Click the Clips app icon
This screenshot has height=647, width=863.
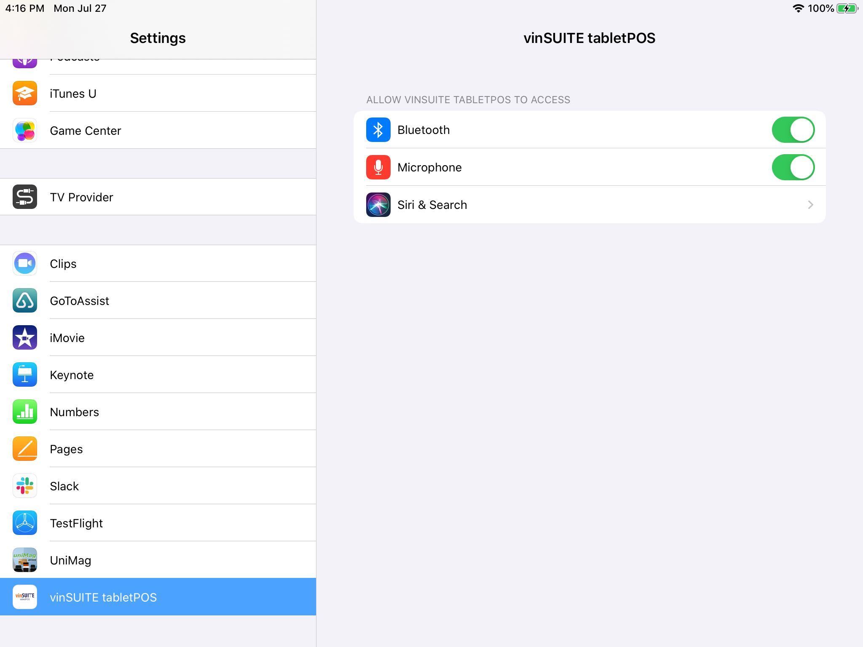pyautogui.click(x=25, y=263)
